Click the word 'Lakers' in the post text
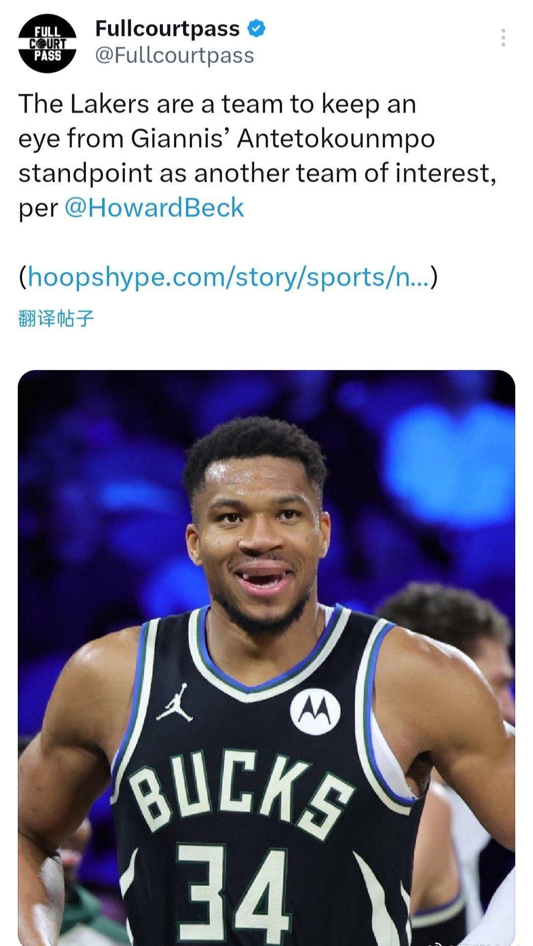The image size is (533, 946). (109, 104)
